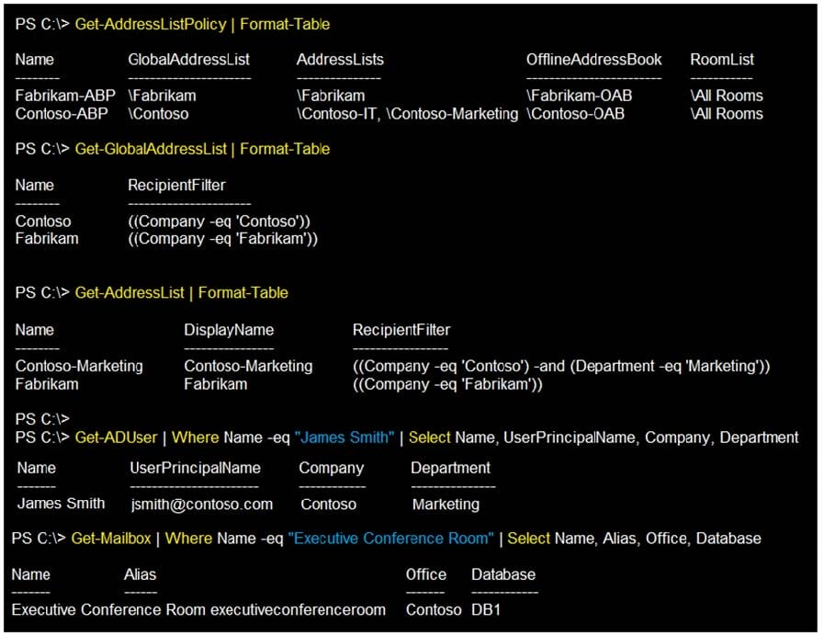Click the Contoso-Marketing recipient filter expression
Screen dimensions: 824x636
click(x=560, y=367)
